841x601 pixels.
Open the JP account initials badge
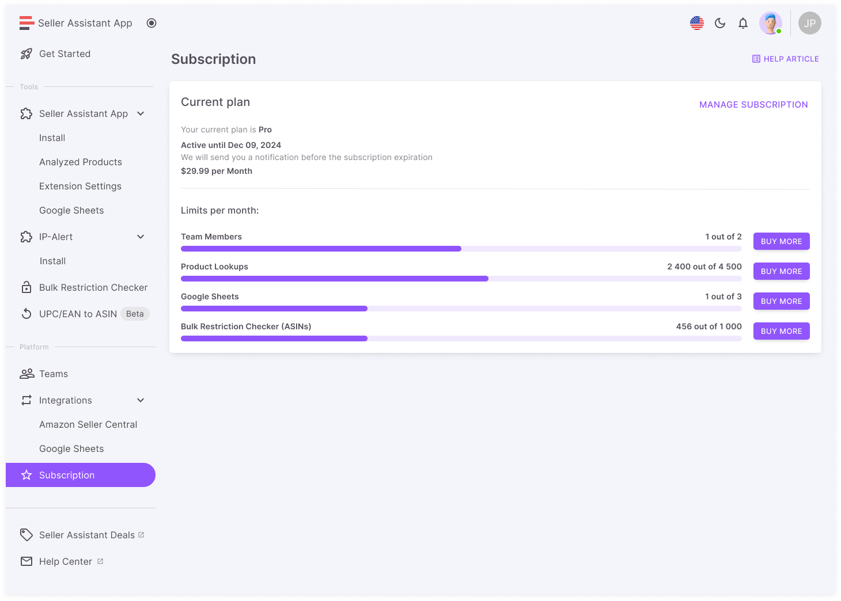[x=809, y=23]
